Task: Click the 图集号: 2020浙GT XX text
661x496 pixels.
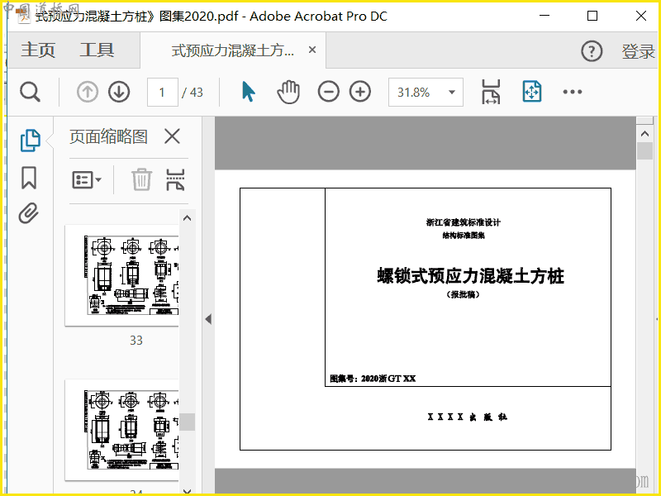Action: coord(373,379)
